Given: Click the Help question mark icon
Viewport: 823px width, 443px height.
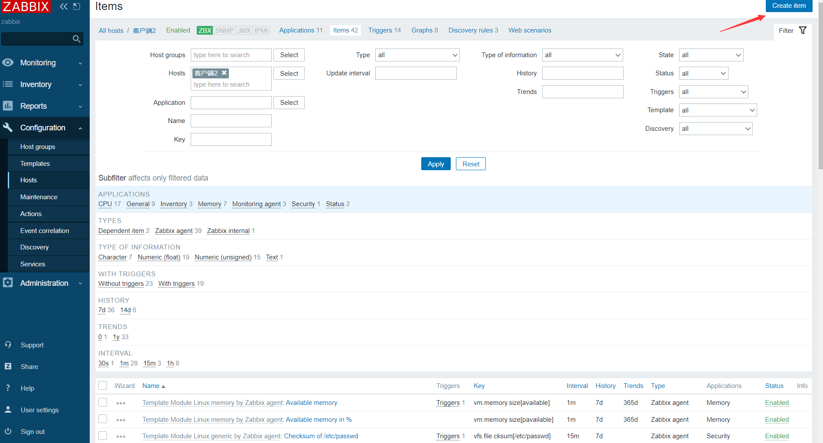Looking at the screenshot, I should (8, 388).
